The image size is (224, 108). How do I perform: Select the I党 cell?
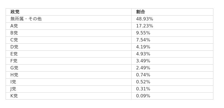click(x=13, y=82)
